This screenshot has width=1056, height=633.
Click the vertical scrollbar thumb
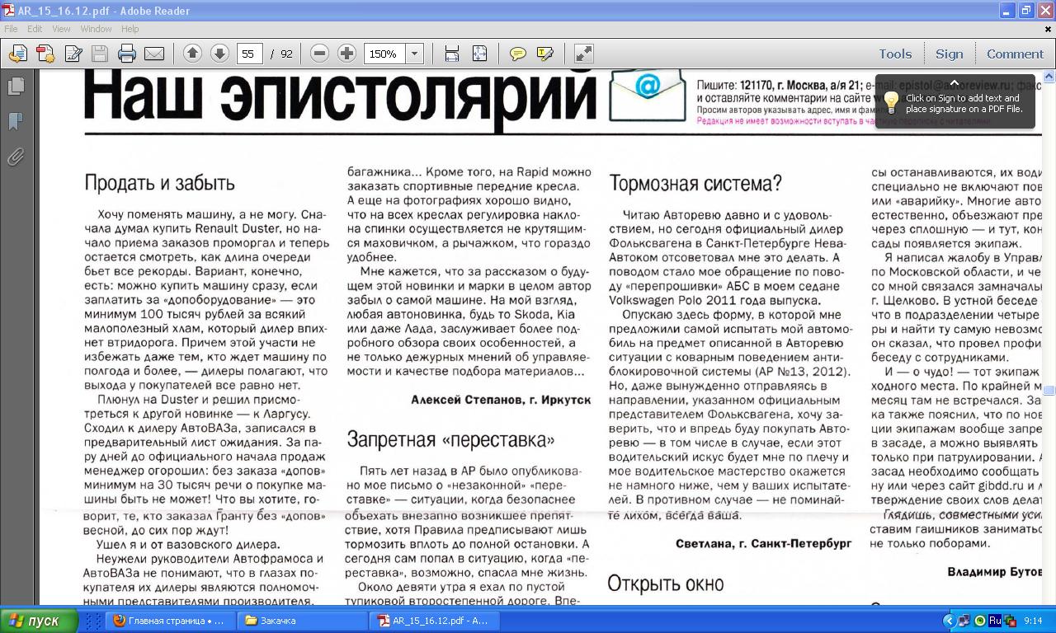[1049, 391]
